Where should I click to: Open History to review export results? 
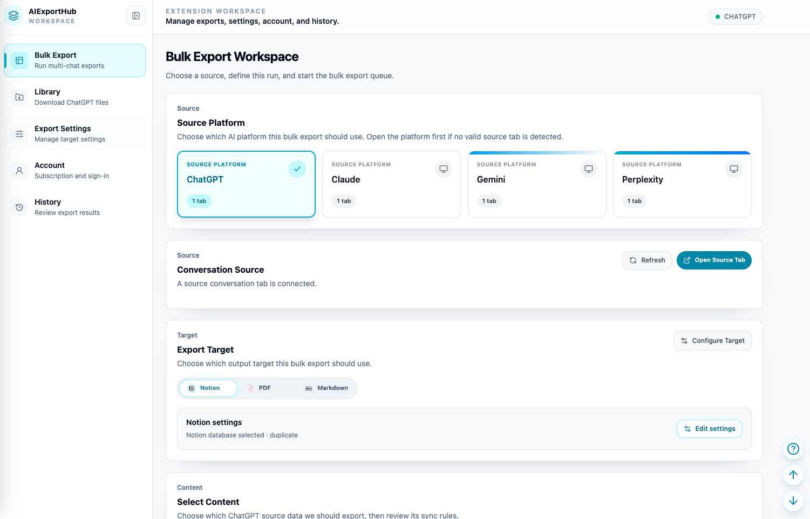click(x=74, y=207)
